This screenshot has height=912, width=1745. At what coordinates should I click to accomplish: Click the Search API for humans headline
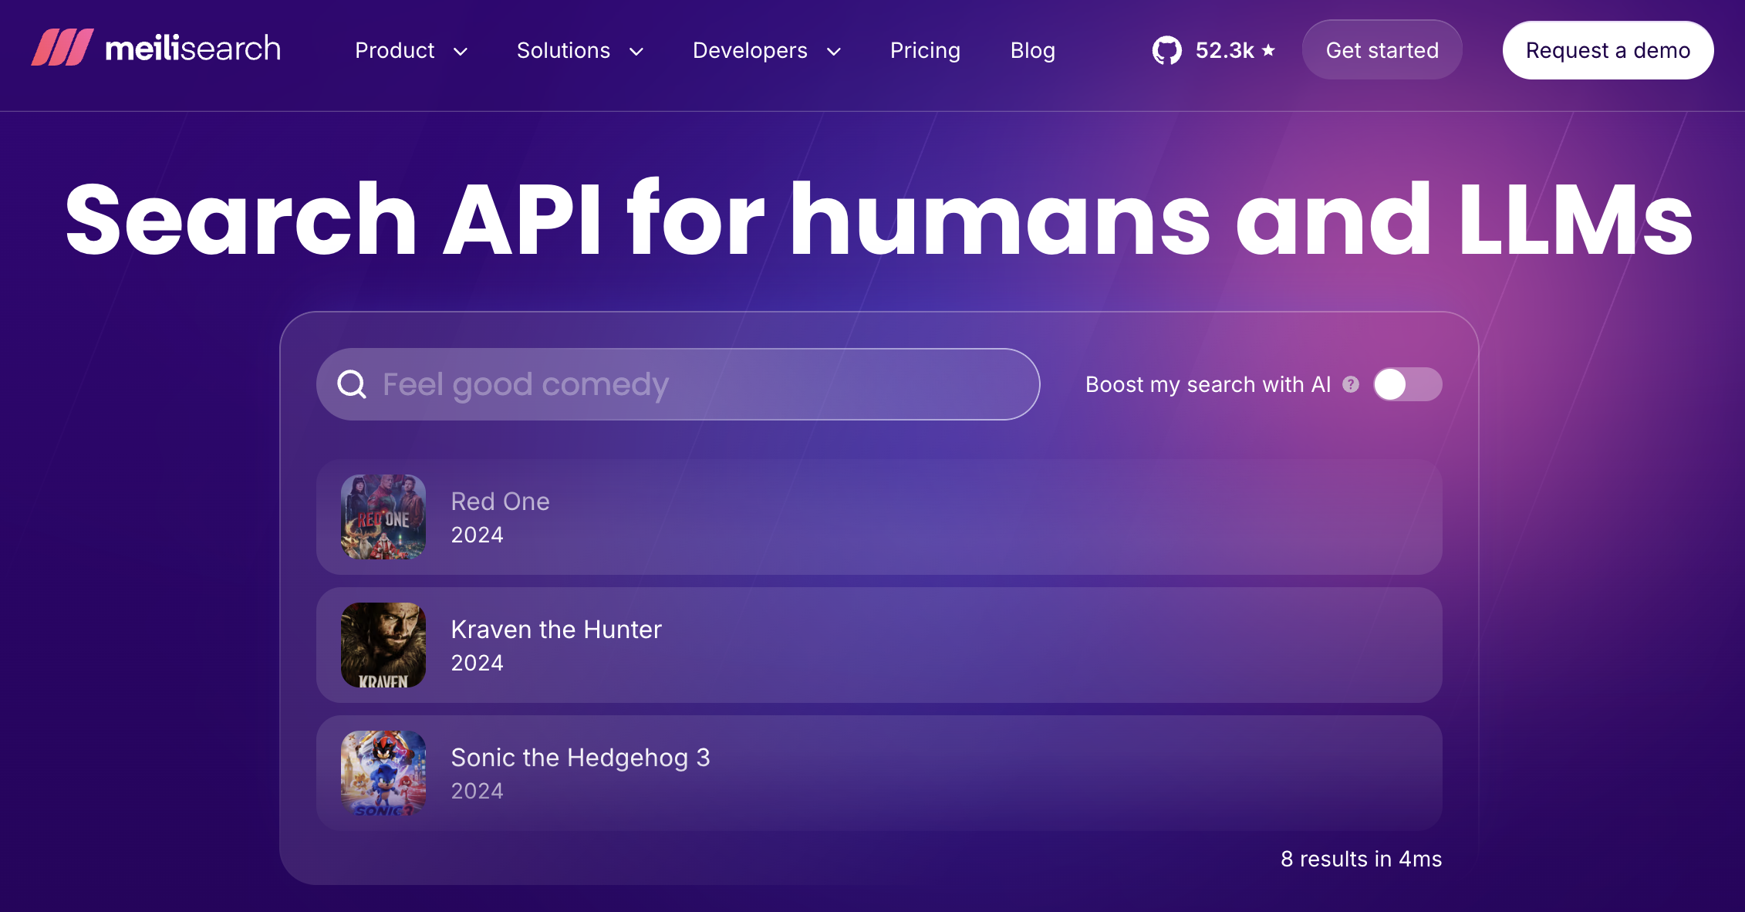tap(879, 218)
